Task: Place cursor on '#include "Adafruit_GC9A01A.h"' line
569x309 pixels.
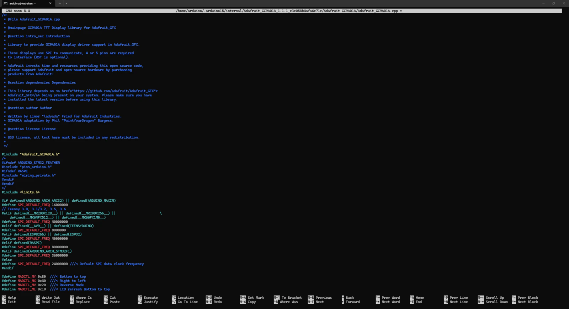Action: [31, 154]
